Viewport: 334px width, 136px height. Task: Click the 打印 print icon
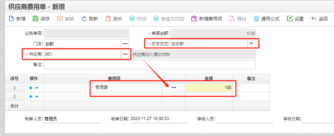coord(132,19)
